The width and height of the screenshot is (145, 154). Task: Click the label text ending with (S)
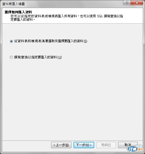click(51, 41)
